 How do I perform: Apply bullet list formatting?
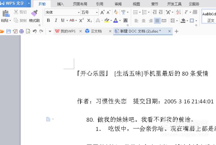click(x=136, y=12)
